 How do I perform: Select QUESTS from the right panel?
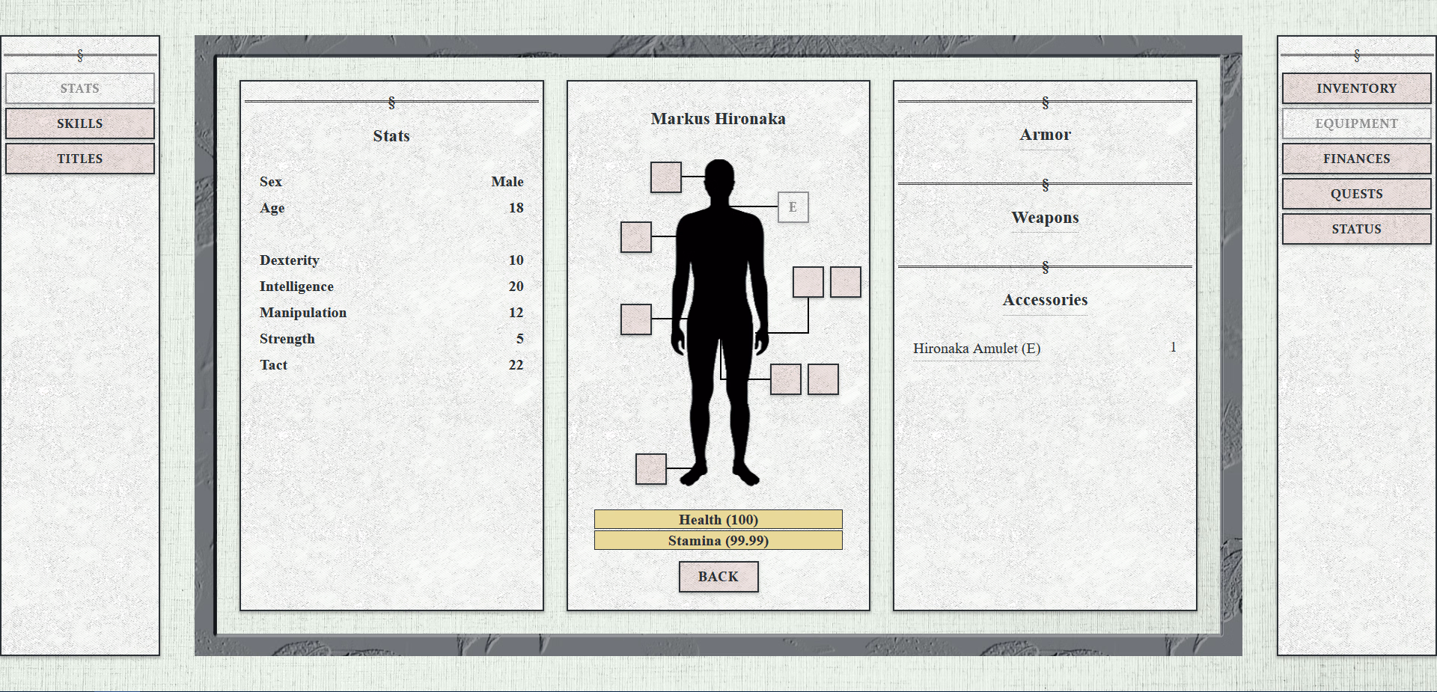coord(1355,193)
